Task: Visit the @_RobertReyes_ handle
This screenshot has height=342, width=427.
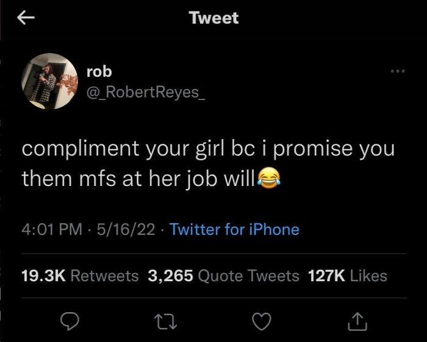Action: 146,93
